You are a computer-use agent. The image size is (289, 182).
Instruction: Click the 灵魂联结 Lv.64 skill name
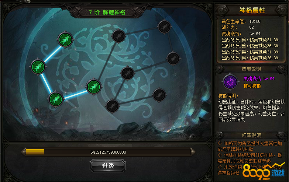(x=259, y=78)
